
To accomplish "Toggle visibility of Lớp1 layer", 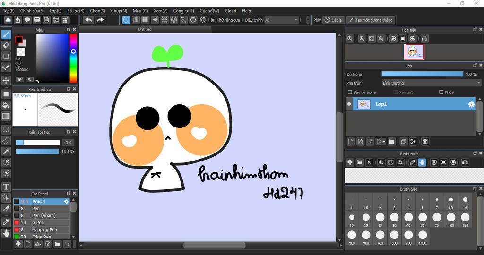I will pos(349,104).
